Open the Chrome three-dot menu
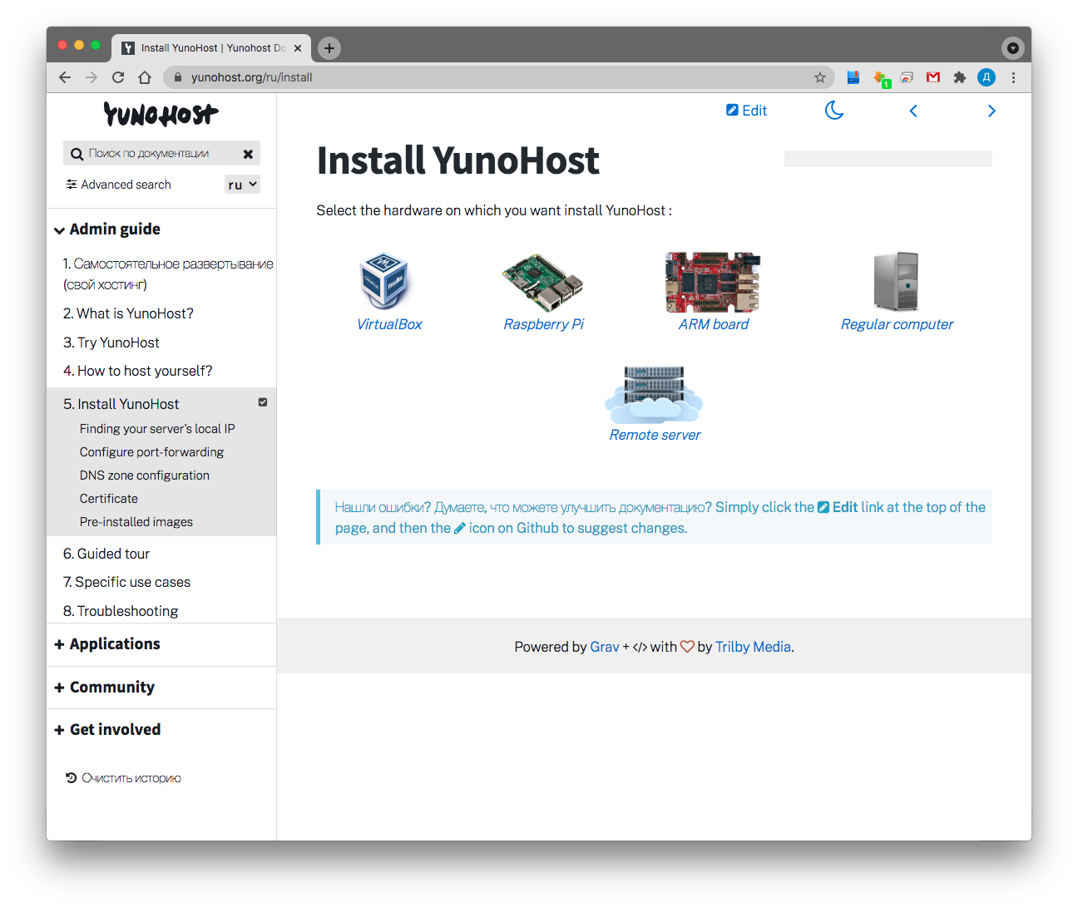 point(1013,77)
